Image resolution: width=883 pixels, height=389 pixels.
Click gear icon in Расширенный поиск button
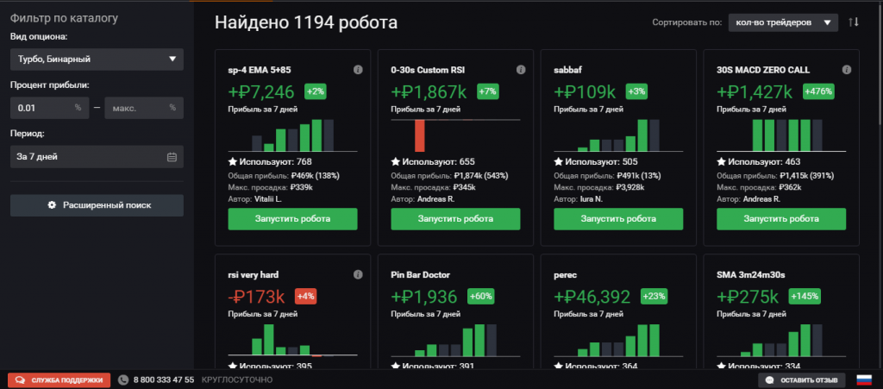[52, 205]
